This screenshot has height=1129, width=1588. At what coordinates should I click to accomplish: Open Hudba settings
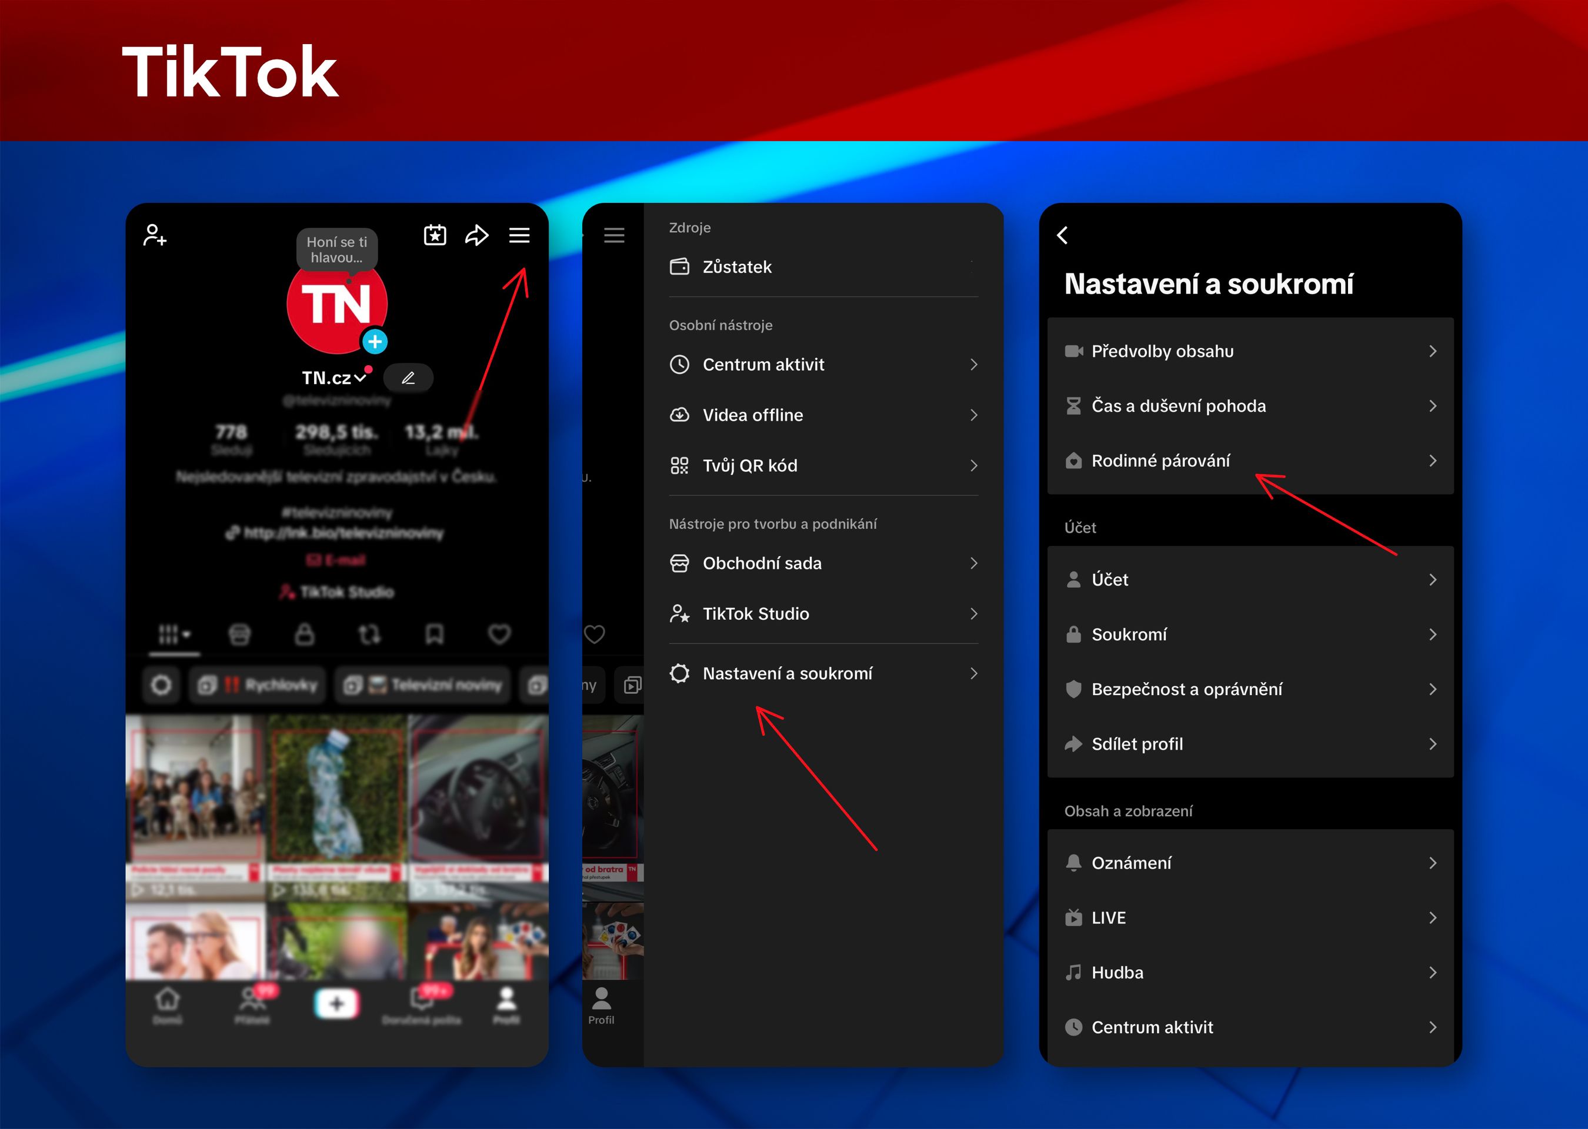(x=1250, y=973)
